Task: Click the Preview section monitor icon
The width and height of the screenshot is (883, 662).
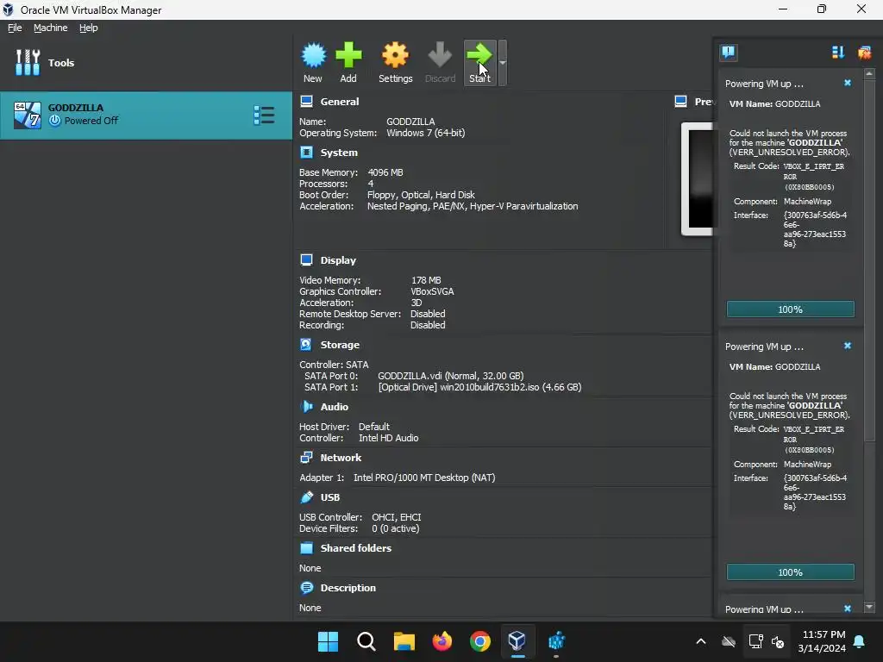Action: [681, 102]
